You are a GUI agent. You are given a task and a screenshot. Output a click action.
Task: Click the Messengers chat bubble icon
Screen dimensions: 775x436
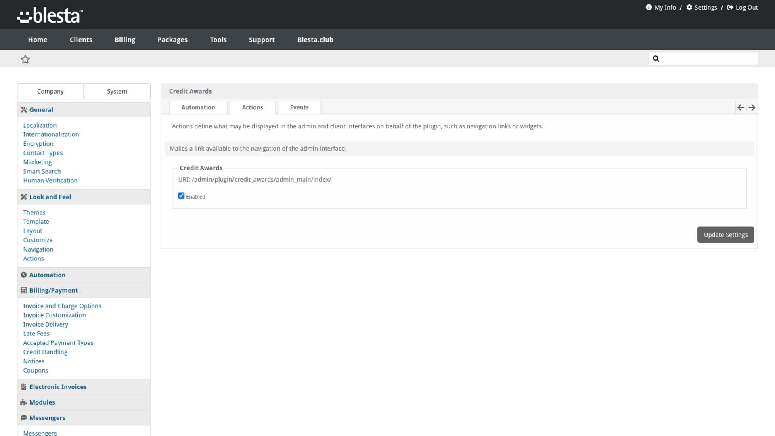pos(24,418)
